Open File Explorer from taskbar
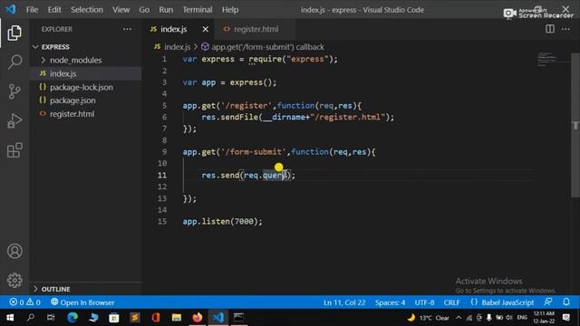The image size is (580, 326). (x=177, y=318)
